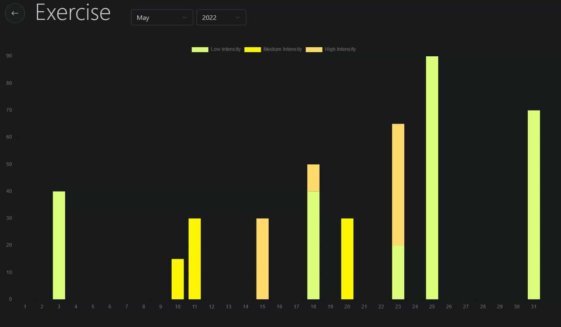
Task: Open the 2022 year dropdown
Action: 221,17
